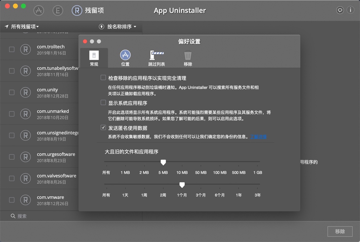
Task: Select the checkbox next to com.unity
Action: click(x=11, y=92)
